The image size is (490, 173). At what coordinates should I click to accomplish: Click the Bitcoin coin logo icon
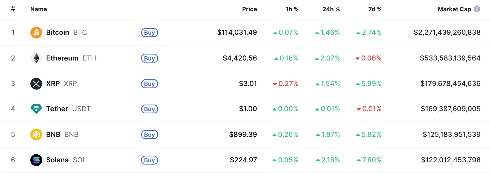point(36,33)
